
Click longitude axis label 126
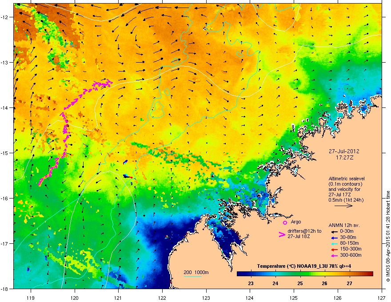pos(338,298)
